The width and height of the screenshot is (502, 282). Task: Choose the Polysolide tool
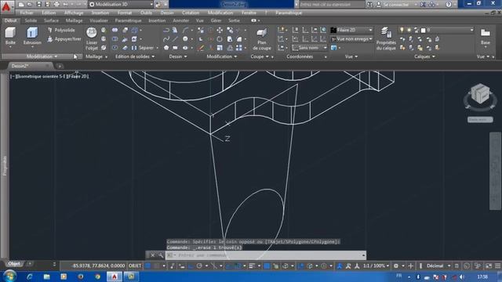click(61, 30)
